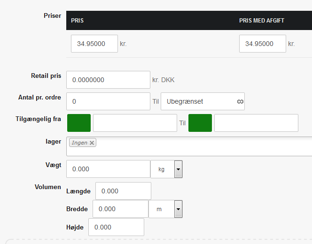Open the Til end date calendar button

pos(200,123)
